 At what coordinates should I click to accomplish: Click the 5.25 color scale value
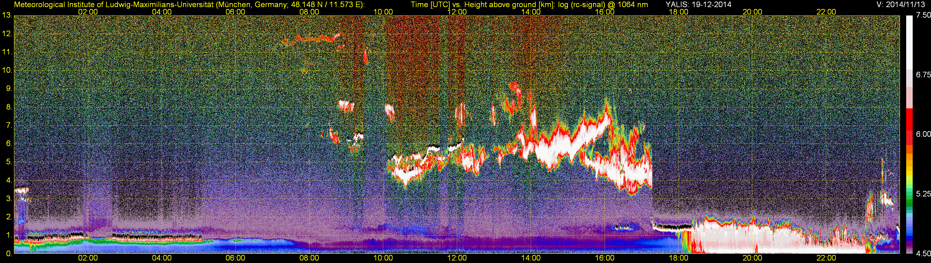coord(923,194)
